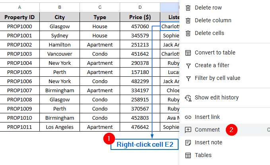Click the City header cell
Image resolution: width=270 pixels, height=165 pixels.
pyautogui.click(x=60, y=17)
